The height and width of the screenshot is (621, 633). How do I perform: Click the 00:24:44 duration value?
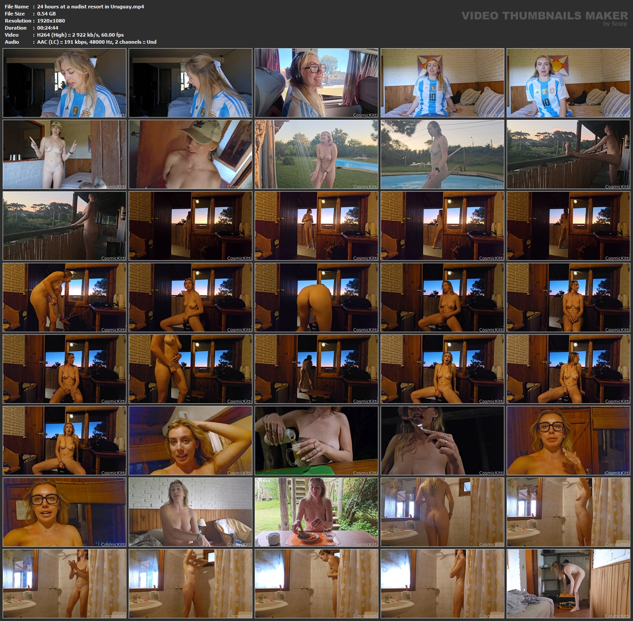(48, 28)
